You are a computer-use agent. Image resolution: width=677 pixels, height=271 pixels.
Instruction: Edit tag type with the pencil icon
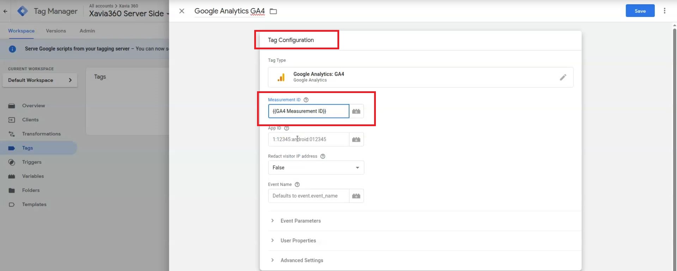563,77
